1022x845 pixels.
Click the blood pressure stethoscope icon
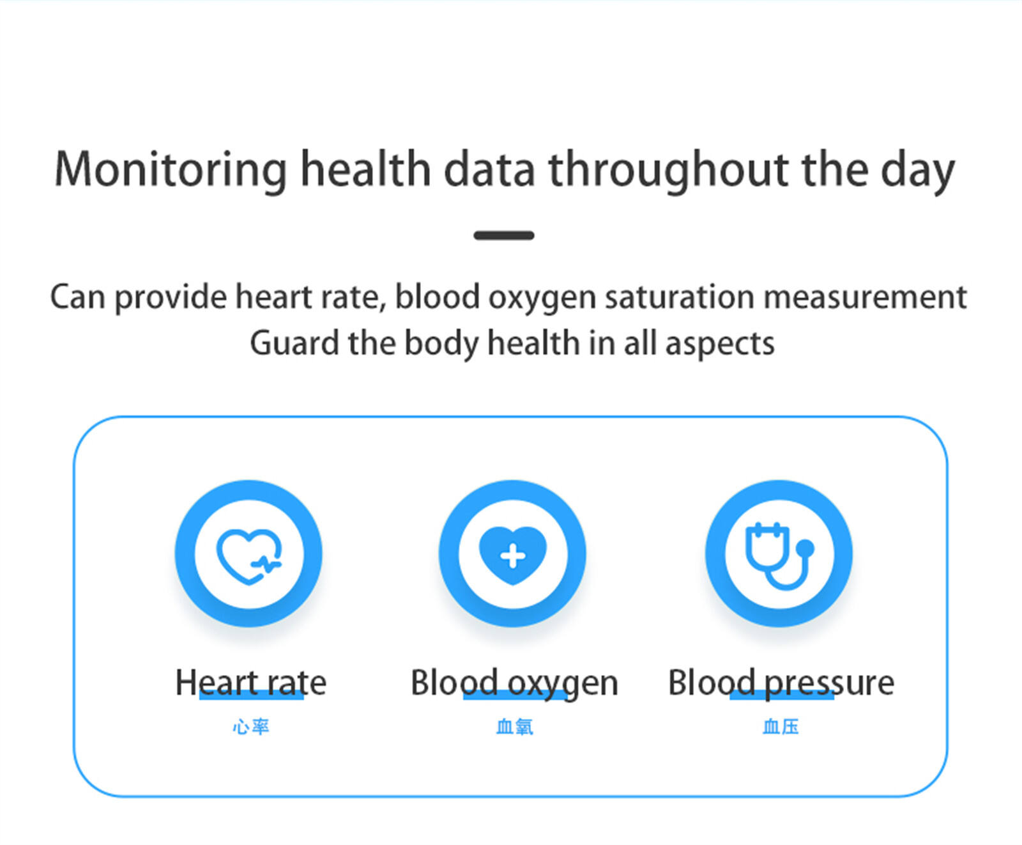tap(779, 555)
